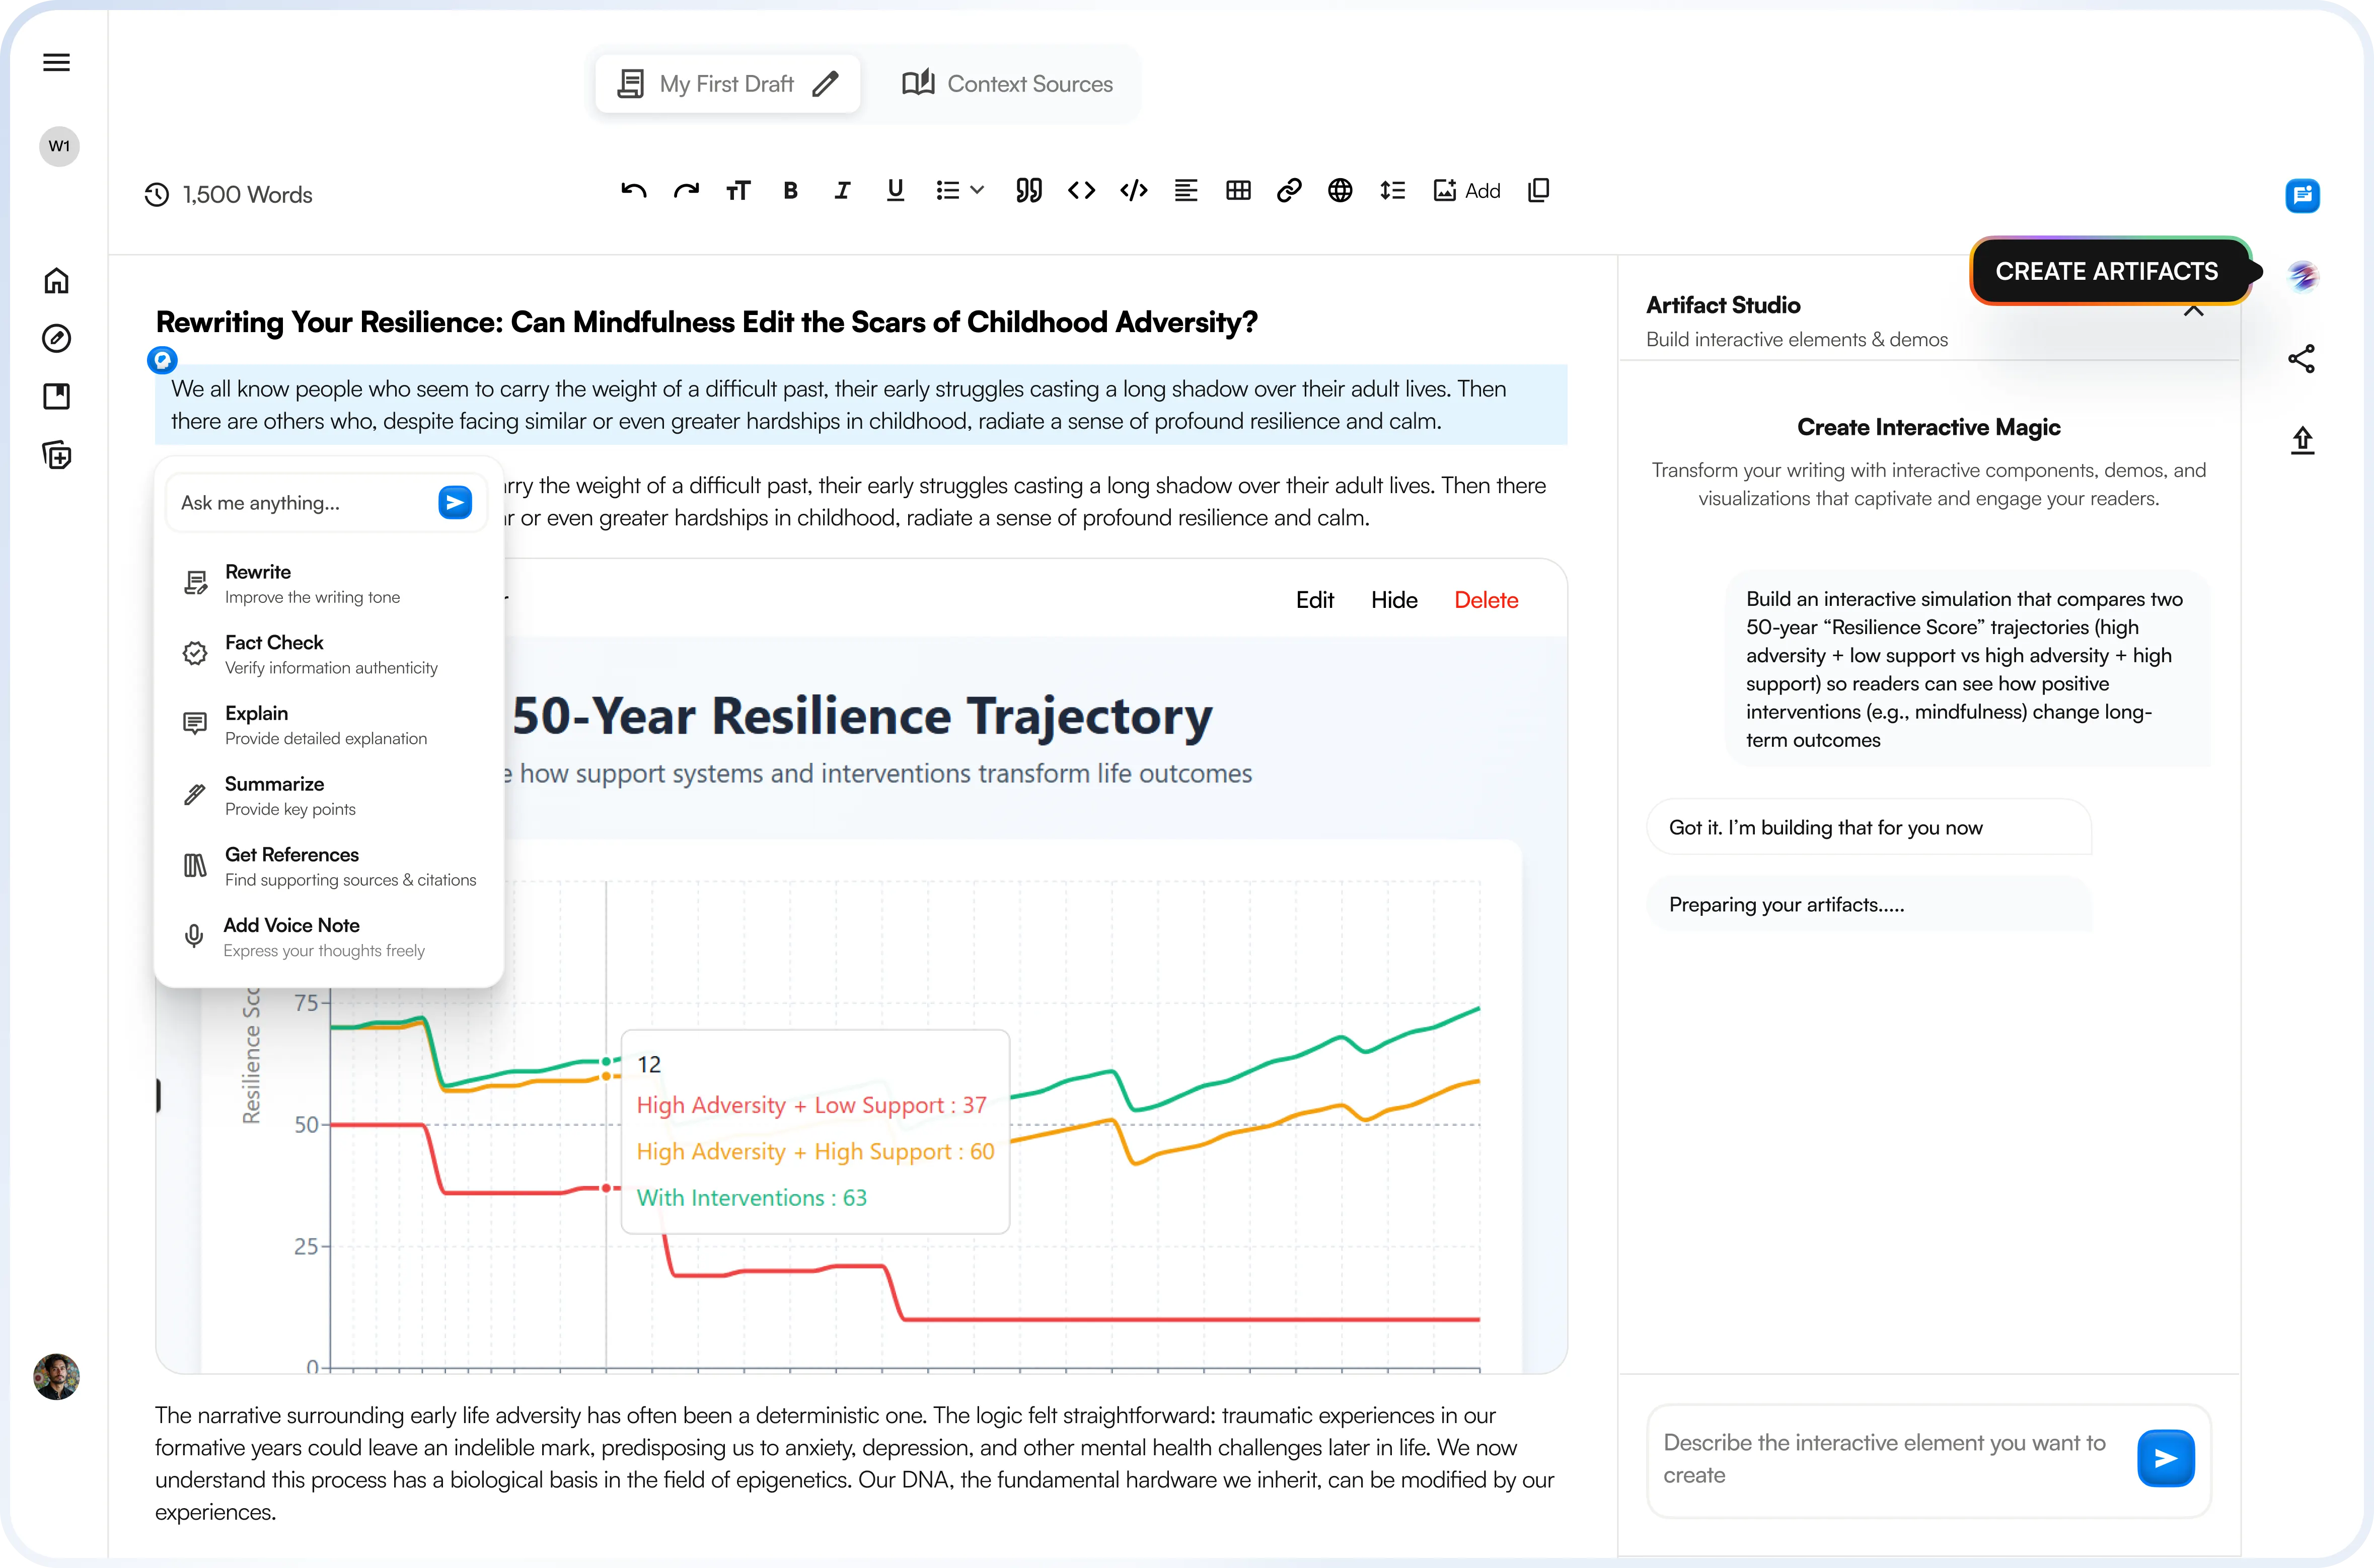Screen dimensions: 2374x1568
Task: Click the insert link icon
Action: tap(1289, 190)
